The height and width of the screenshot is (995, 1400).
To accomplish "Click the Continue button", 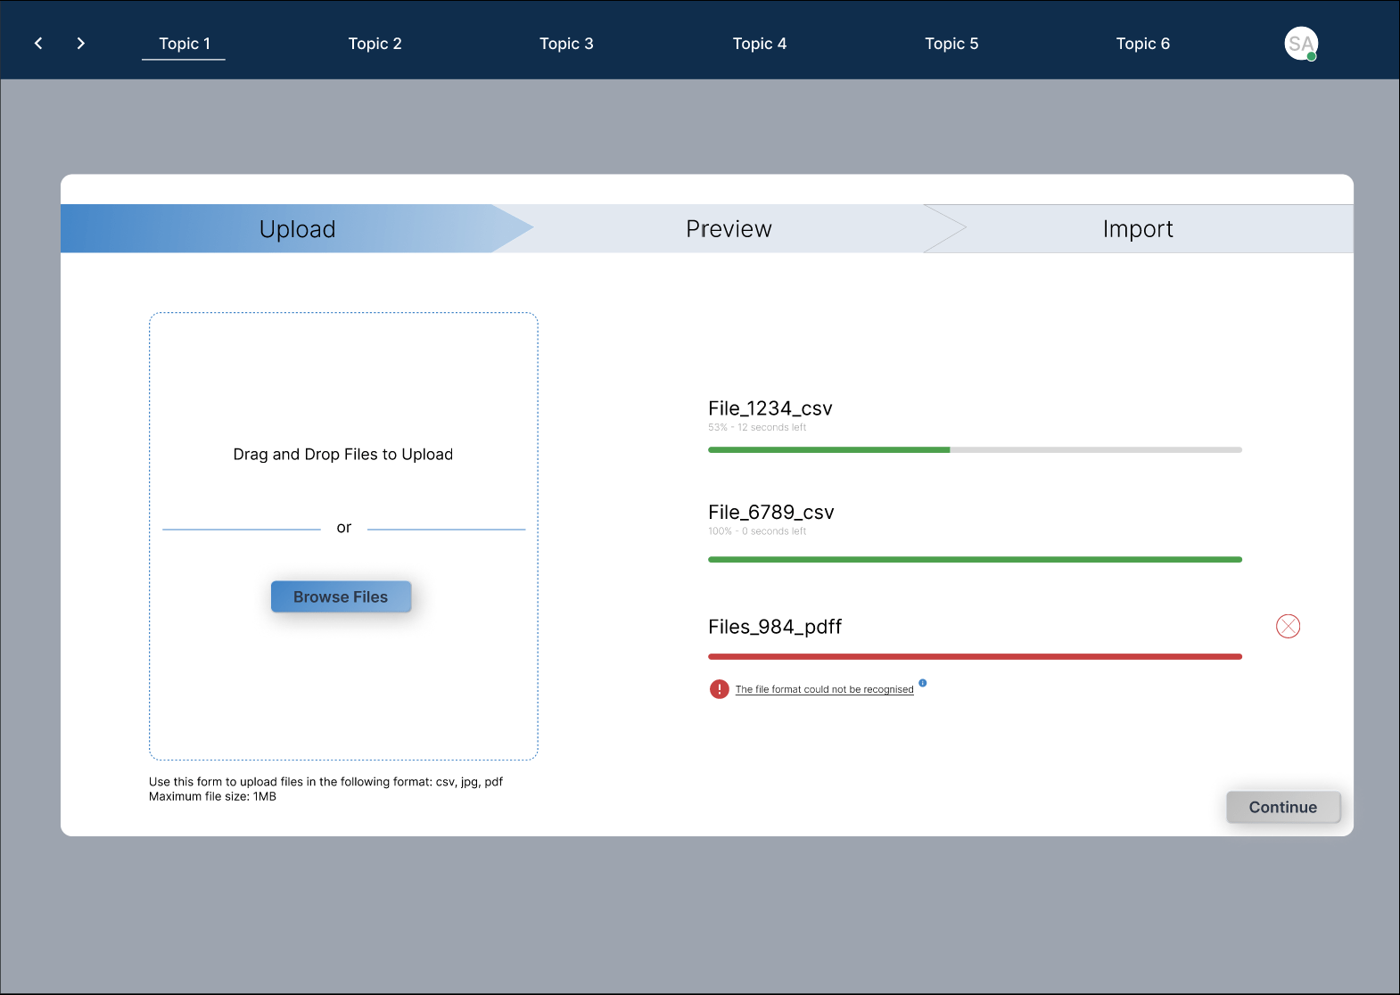I will tap(1283, 807).
